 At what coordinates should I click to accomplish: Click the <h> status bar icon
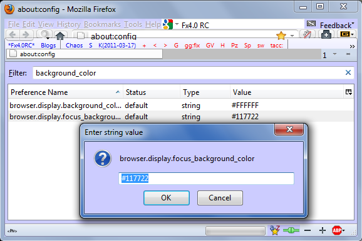click(12, 231)
